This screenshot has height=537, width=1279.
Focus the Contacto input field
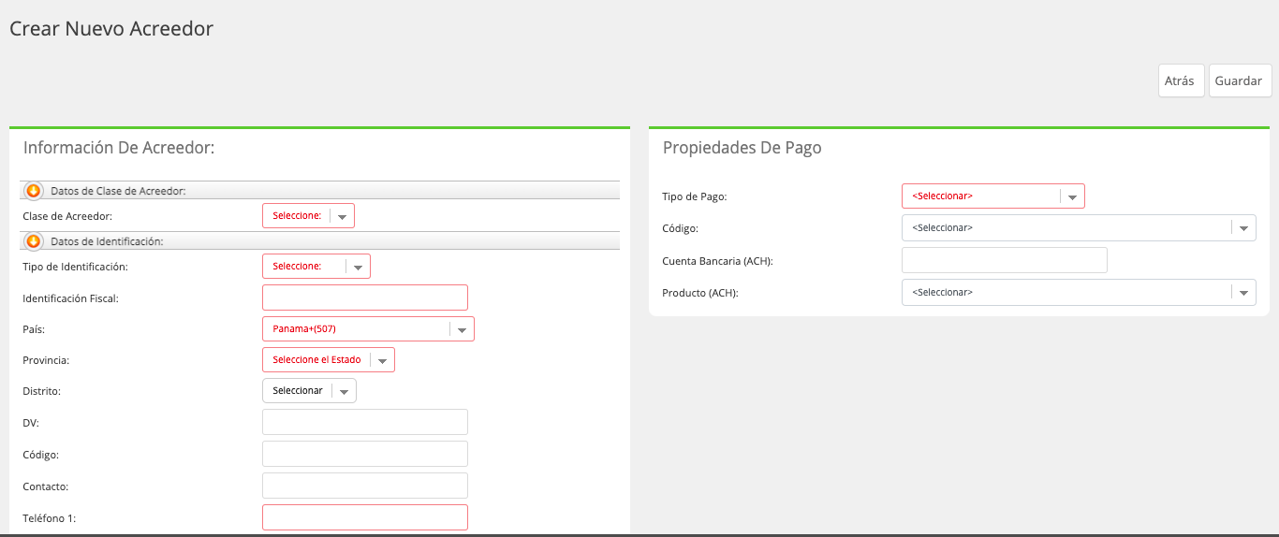point(365,486)
